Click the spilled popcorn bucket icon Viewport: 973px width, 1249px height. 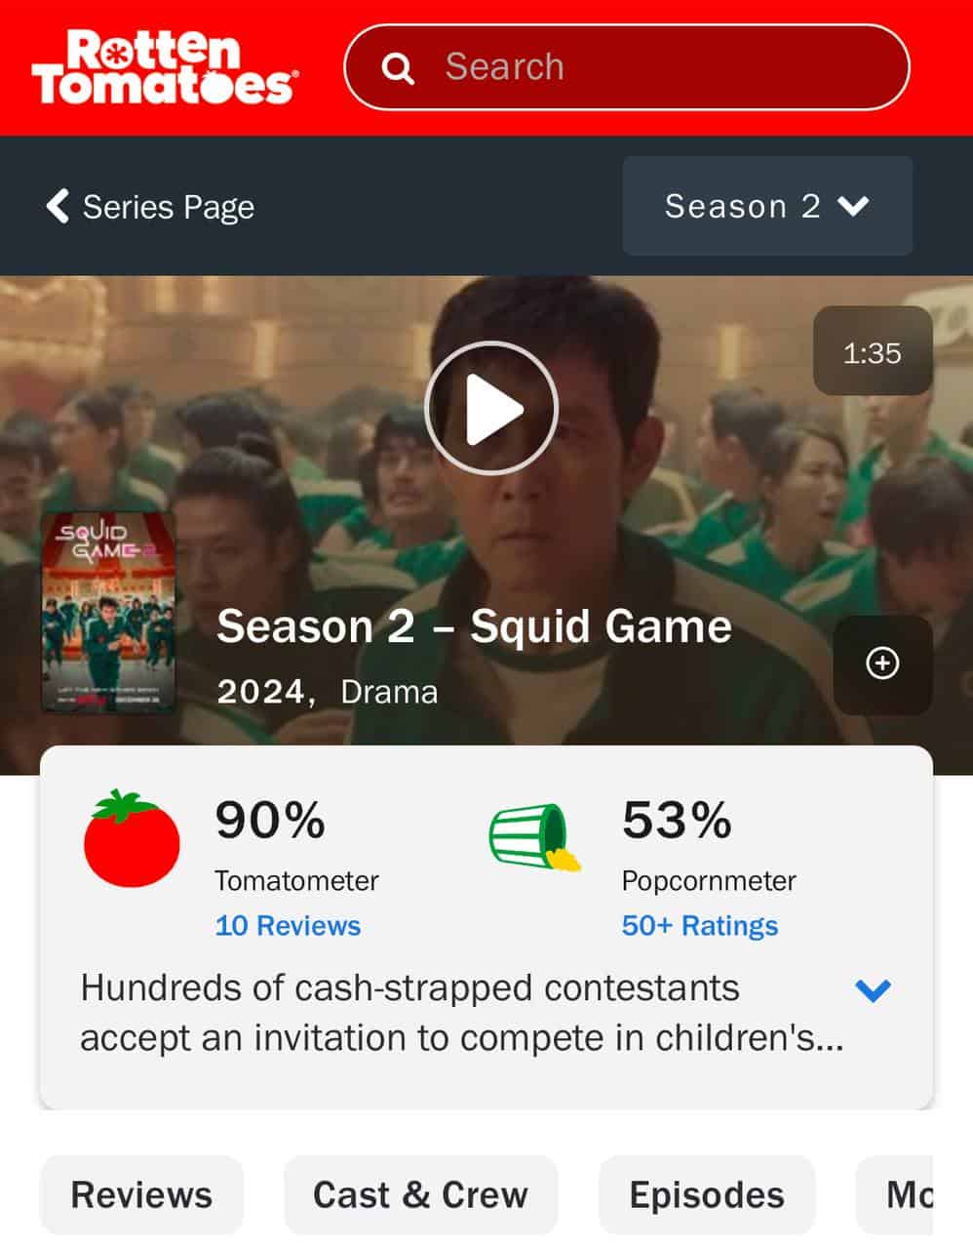(534, 837)
